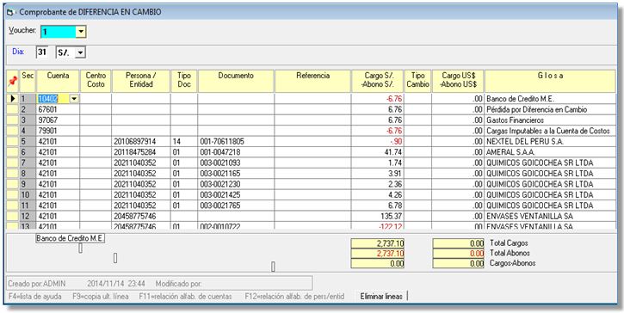Click document 003-0021230

coord(236,185)
